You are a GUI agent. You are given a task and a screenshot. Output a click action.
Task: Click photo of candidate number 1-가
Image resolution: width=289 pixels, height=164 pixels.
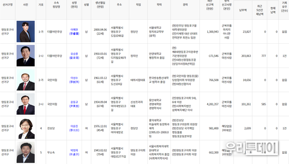pos(25,31)
